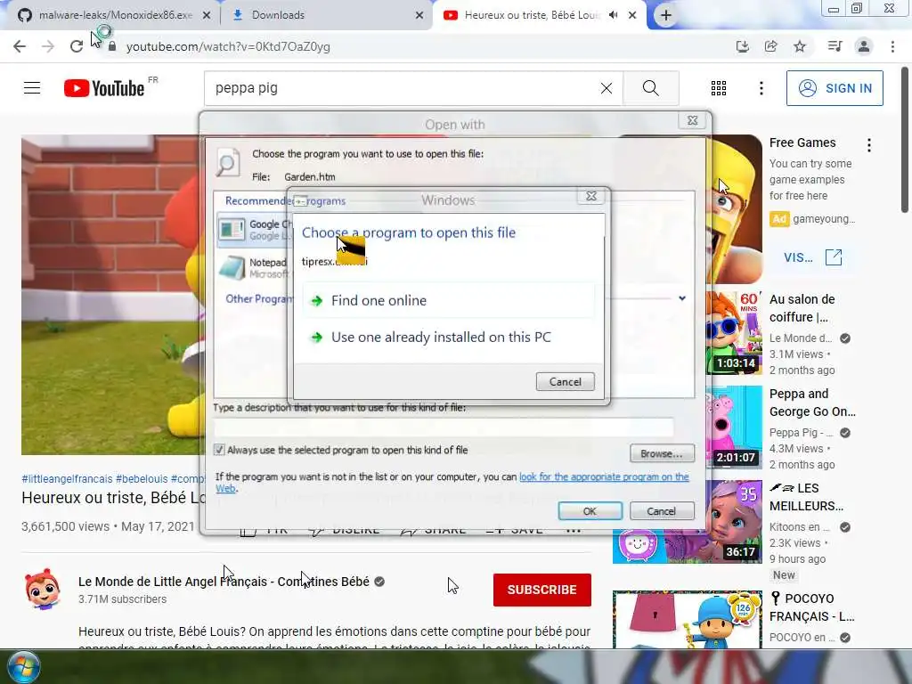Click the Windows Start orb
The height and width of the screenshot is (684, 912).
tap(23, 667)
